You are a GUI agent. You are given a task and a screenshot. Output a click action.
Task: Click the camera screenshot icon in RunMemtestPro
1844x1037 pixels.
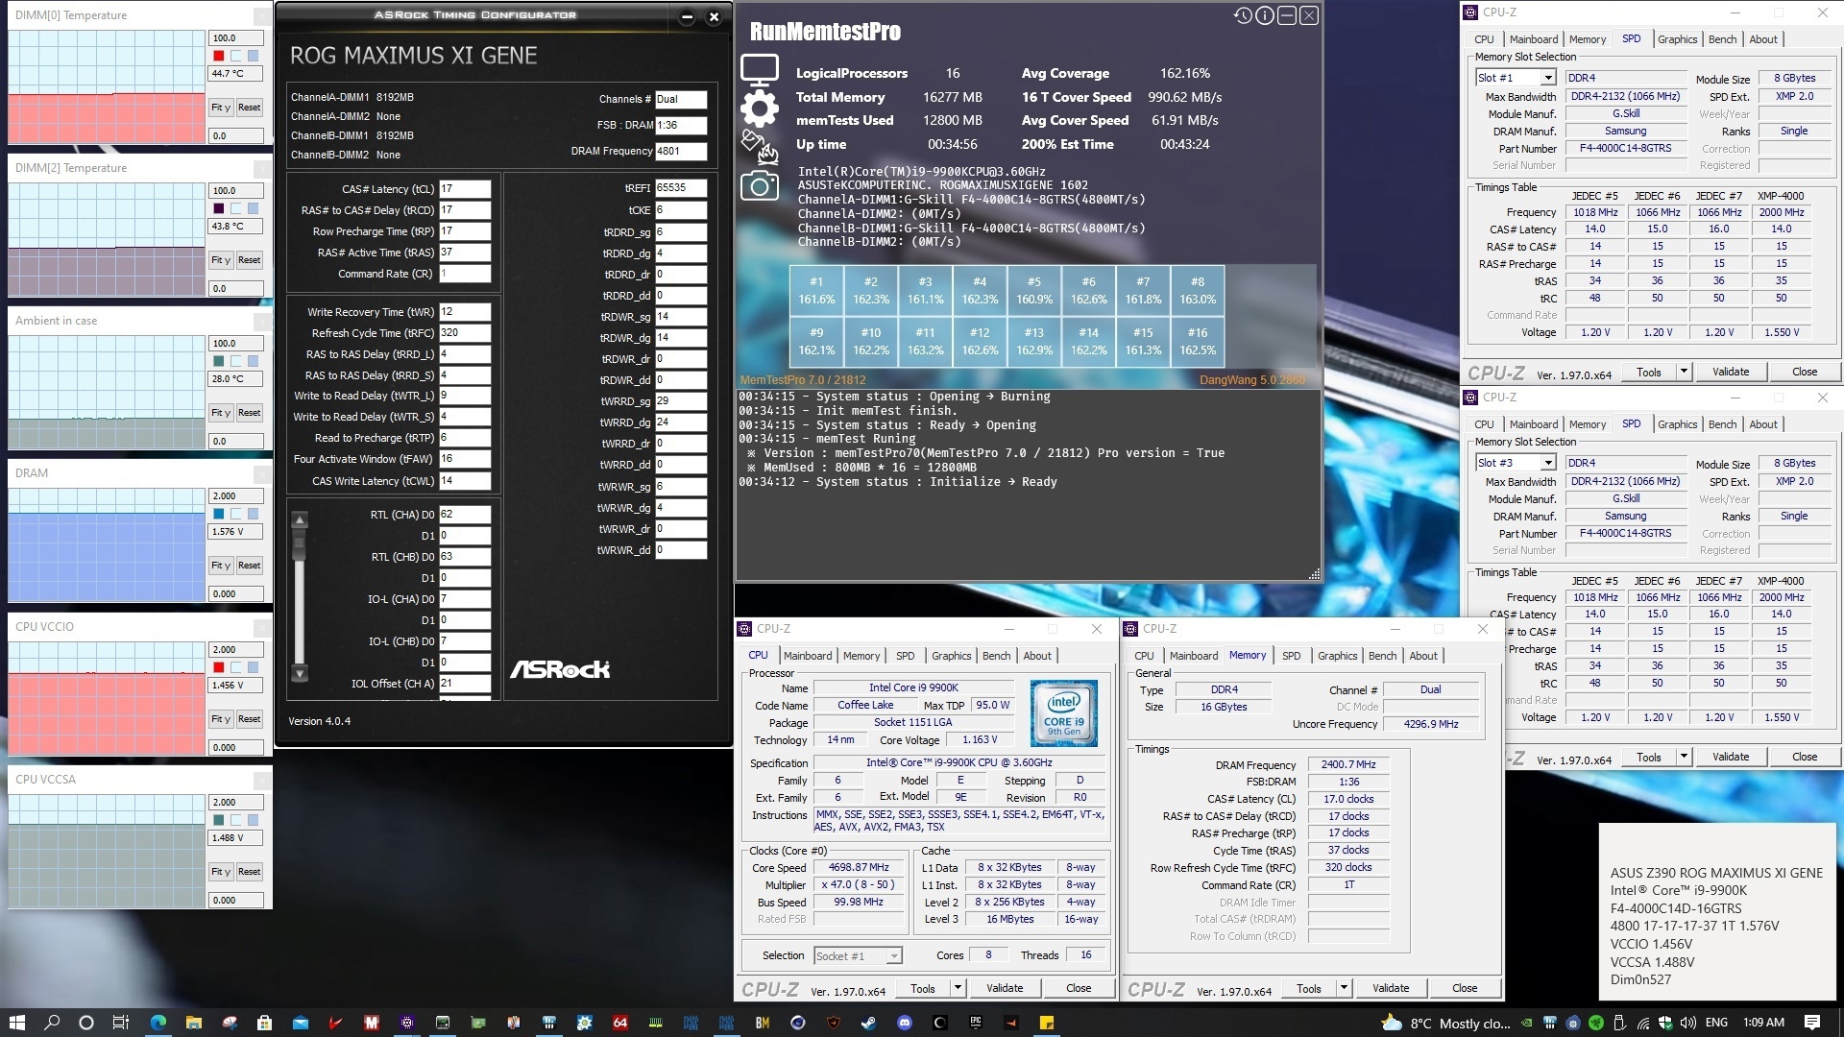pos(759,186)
